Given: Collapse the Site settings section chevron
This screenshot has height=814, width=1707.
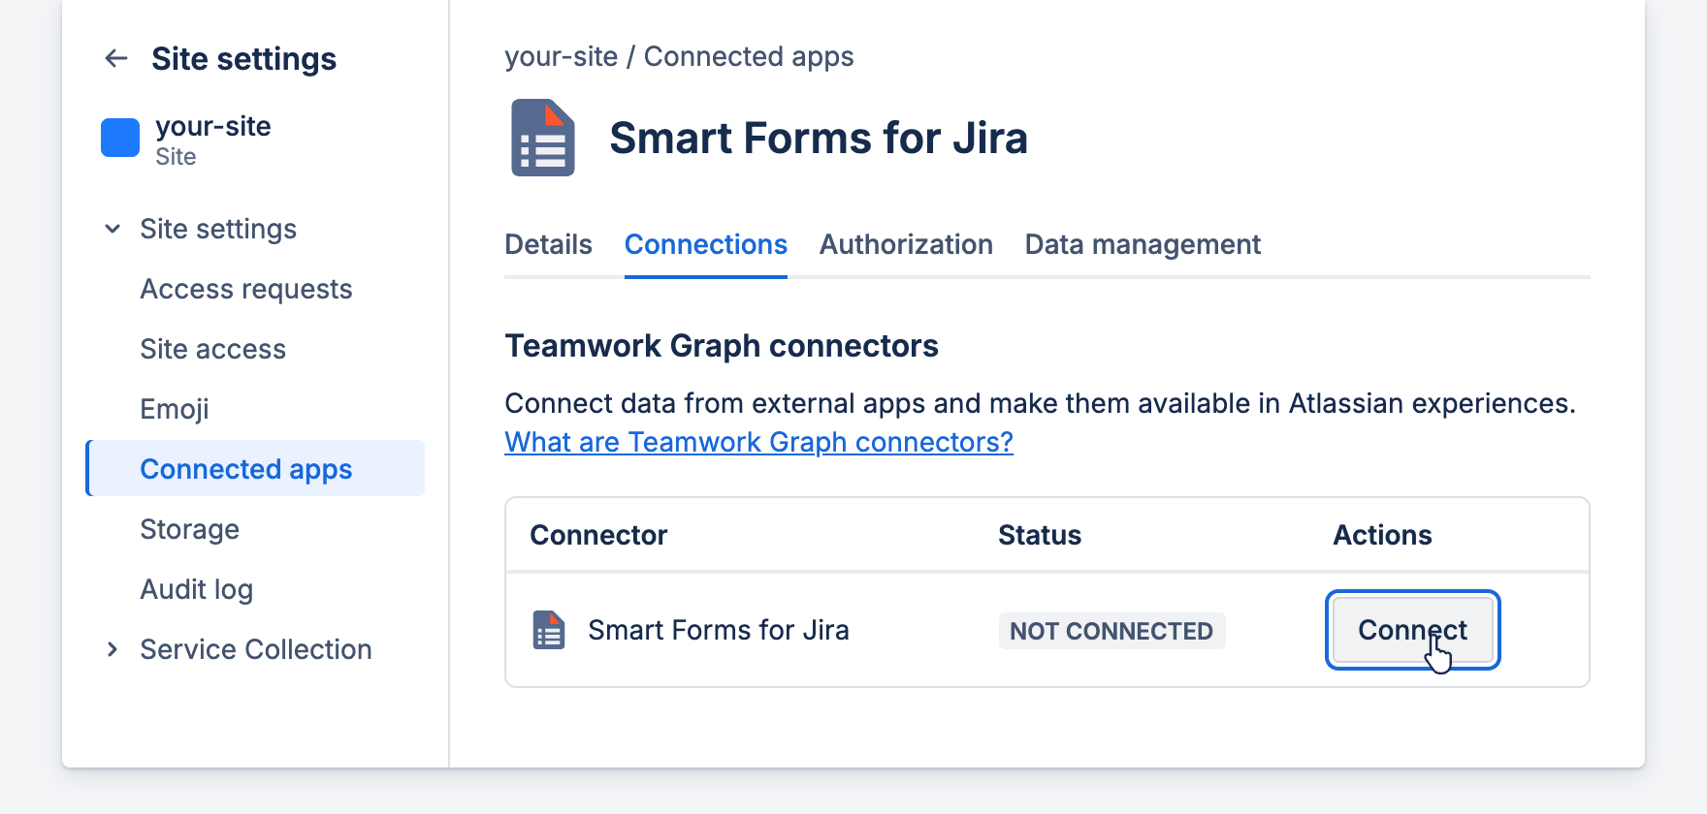Looking at the screenshot, I should click(x=113, y=229).
